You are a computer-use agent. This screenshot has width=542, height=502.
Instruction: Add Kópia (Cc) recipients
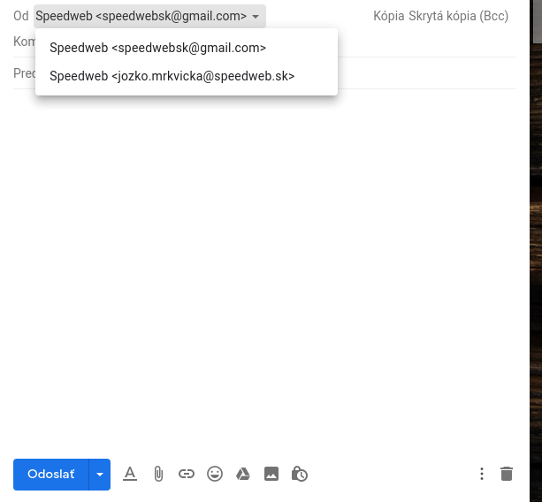click(389, 16)
